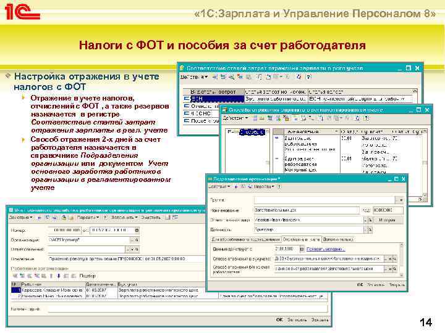
Task: Open the selected Организация with magnifier icon
Action: [x=137, y=240]
